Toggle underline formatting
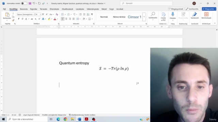The image size is (218, 122). 26,19
